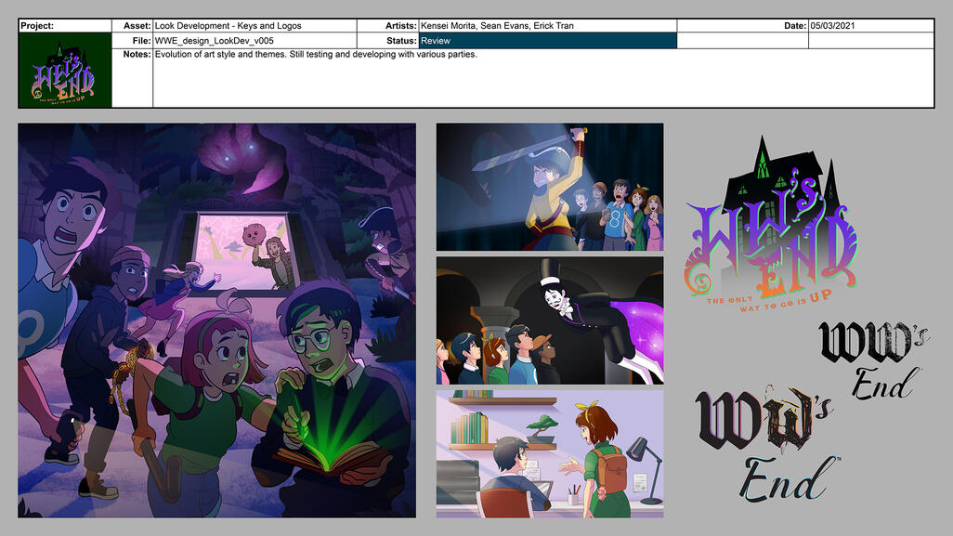Open the sword-wielding hero illustration
Viewport: 953px width, 536px height.
pyautogui.click(x=550, y=187)
